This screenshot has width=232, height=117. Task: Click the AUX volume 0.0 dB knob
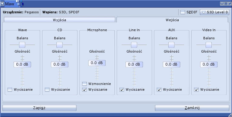click(x=171, y=64)
